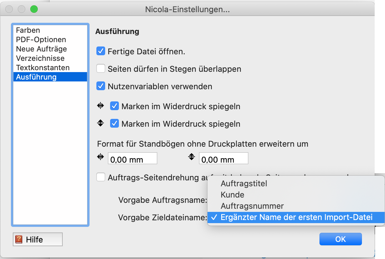Click vertical mirror icon beside Marken checkbox
Image resolution: width=385 pixels, height=259 pixels.
(x=100, y=123)
